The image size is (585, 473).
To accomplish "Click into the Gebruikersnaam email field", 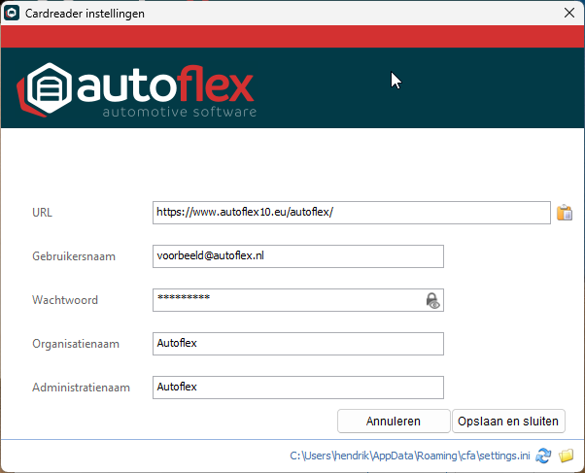I will 297,256.
